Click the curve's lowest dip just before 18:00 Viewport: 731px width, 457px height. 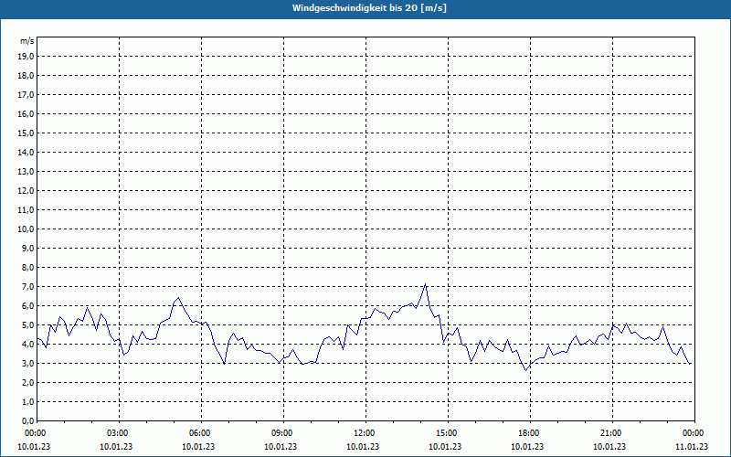point(526,370)
